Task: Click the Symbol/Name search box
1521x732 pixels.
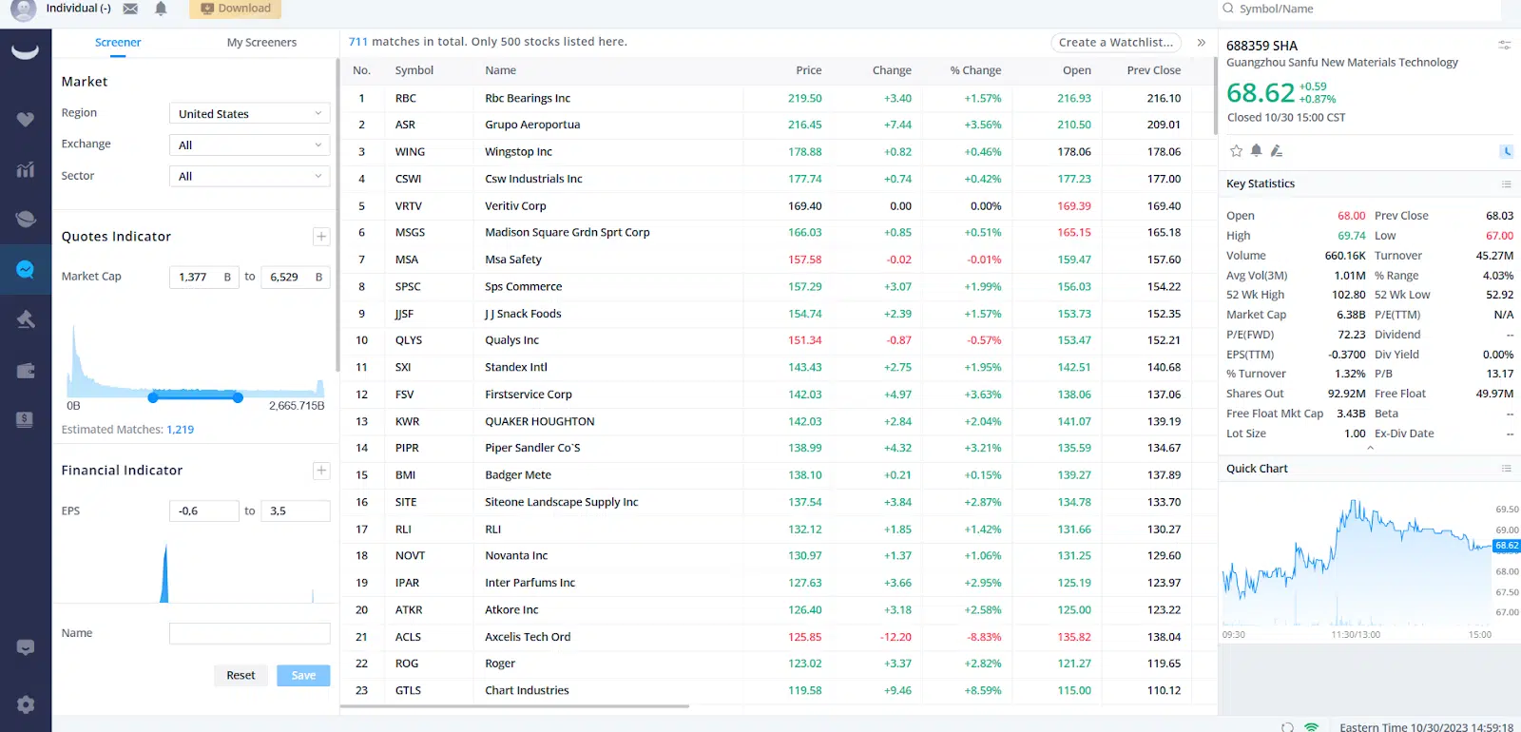Action: click(x=1359, y=10)
